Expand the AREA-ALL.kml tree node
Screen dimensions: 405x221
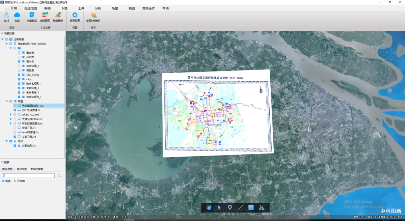11,115
